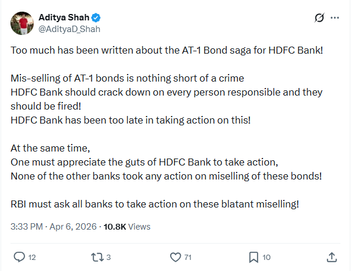Open the 10.8K Views analytics

[x=127, y=226]
